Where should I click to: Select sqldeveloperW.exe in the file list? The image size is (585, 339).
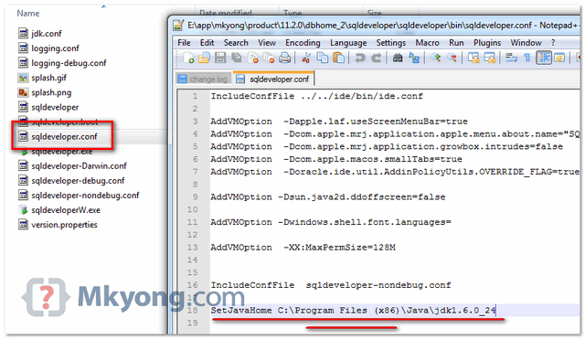point(66,210)
